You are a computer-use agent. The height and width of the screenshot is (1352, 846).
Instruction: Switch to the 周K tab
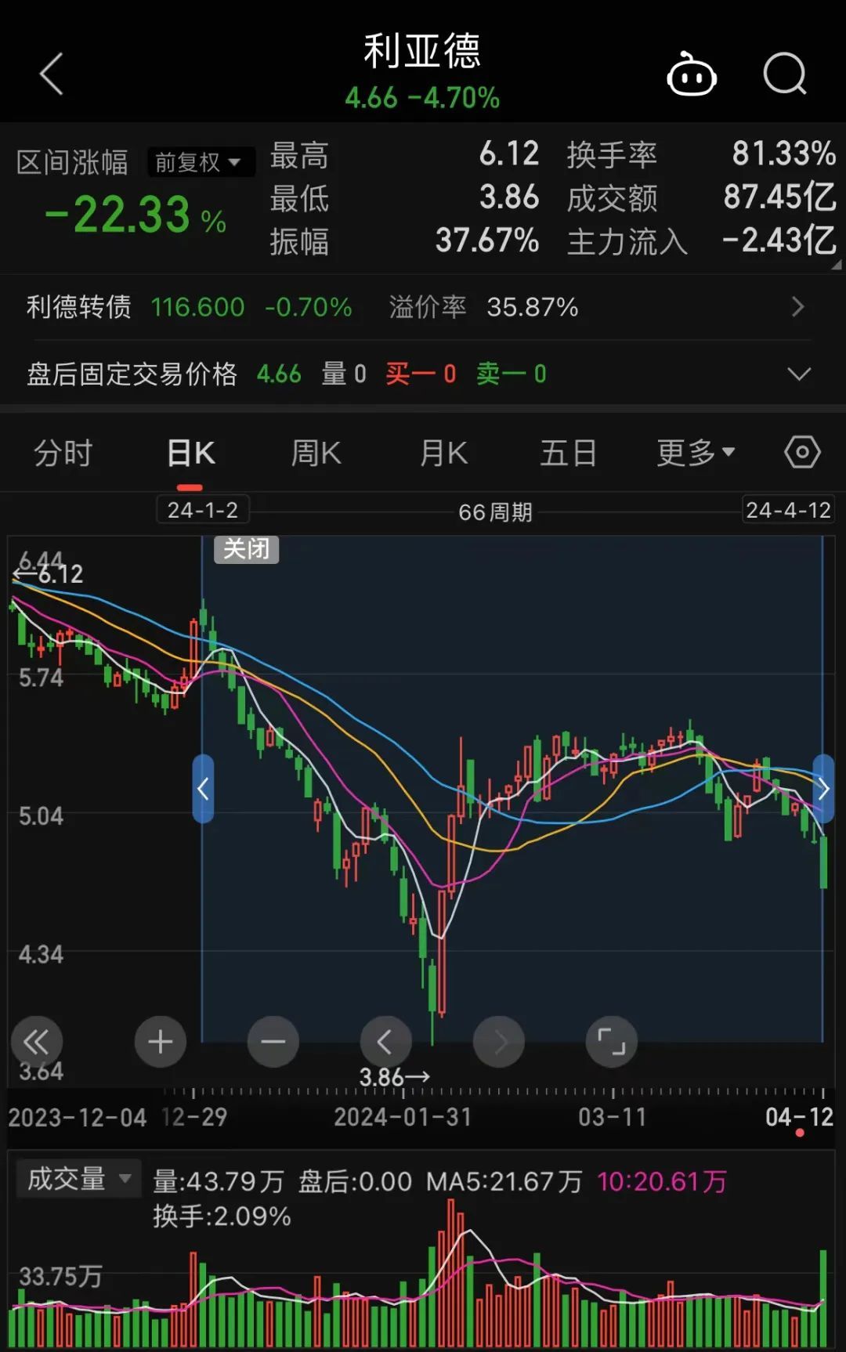point(316,454)
